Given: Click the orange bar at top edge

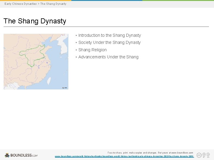Looking at the screenshot, I should click(36, 0).
